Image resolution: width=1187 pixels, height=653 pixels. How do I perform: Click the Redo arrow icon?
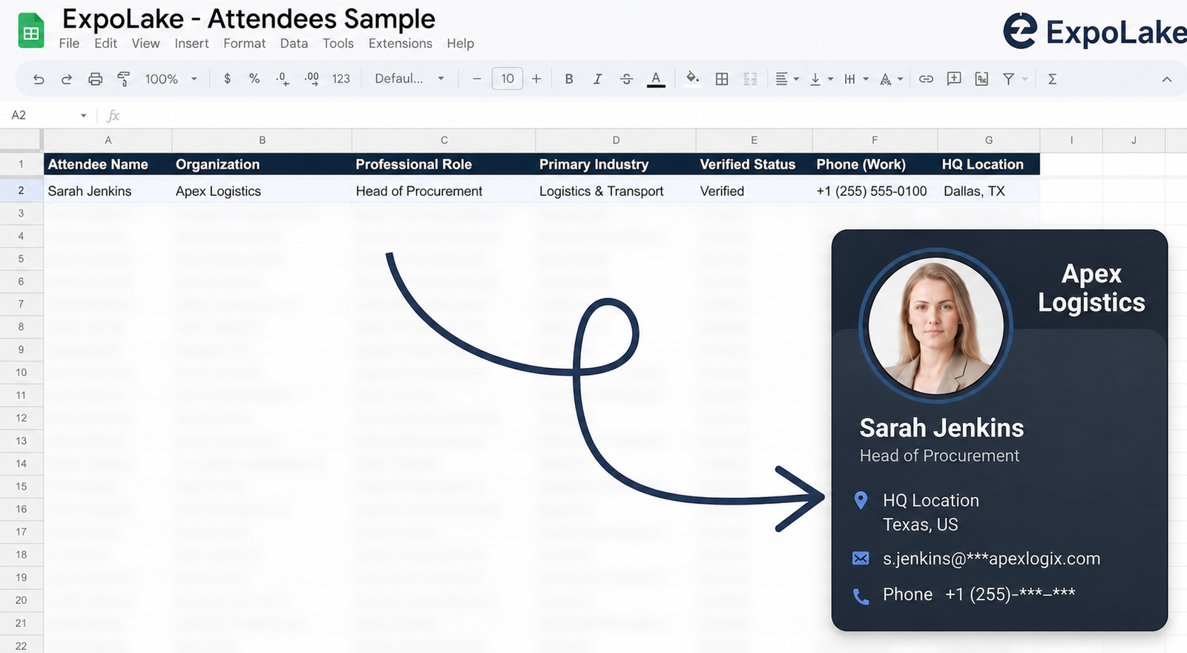tap(67, 79)
